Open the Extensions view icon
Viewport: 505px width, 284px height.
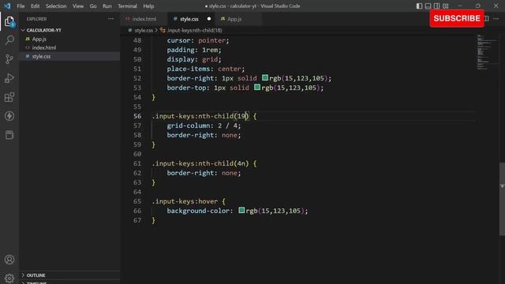[x=9, y=97]
